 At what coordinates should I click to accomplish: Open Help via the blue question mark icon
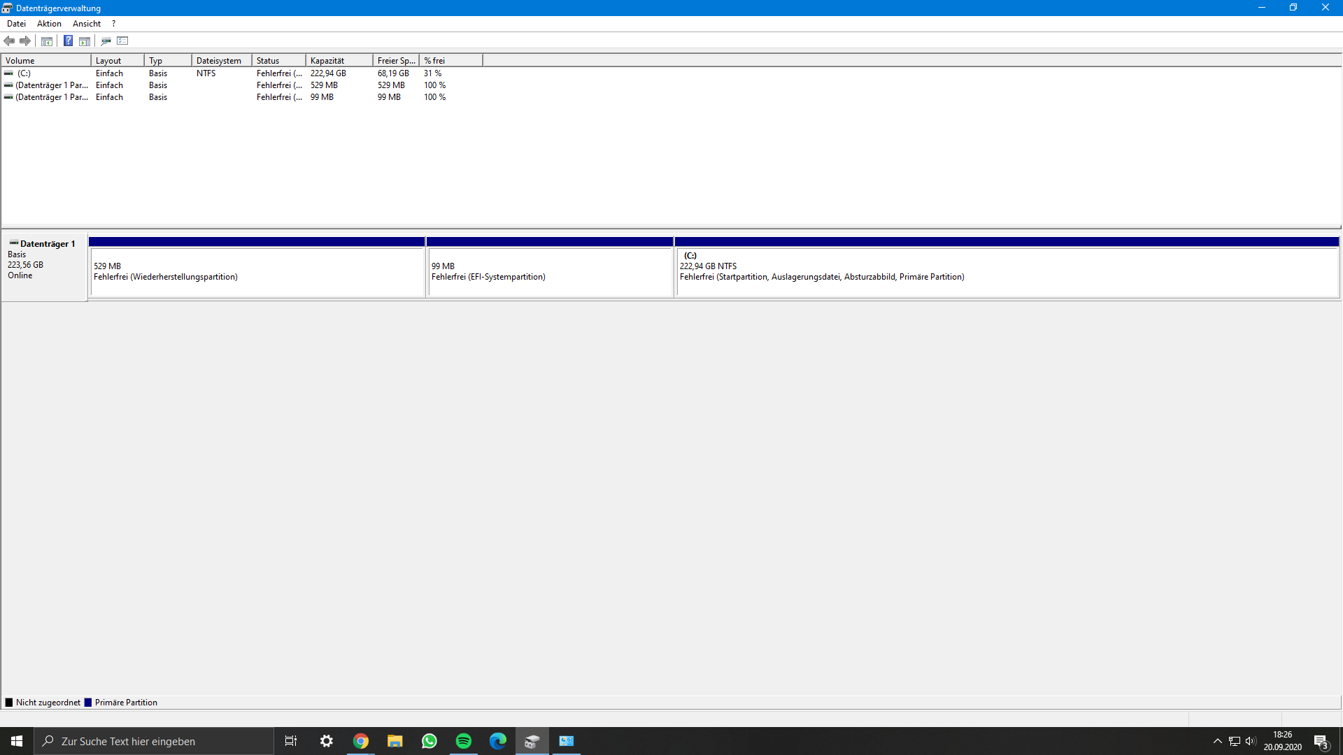point(68,41)
